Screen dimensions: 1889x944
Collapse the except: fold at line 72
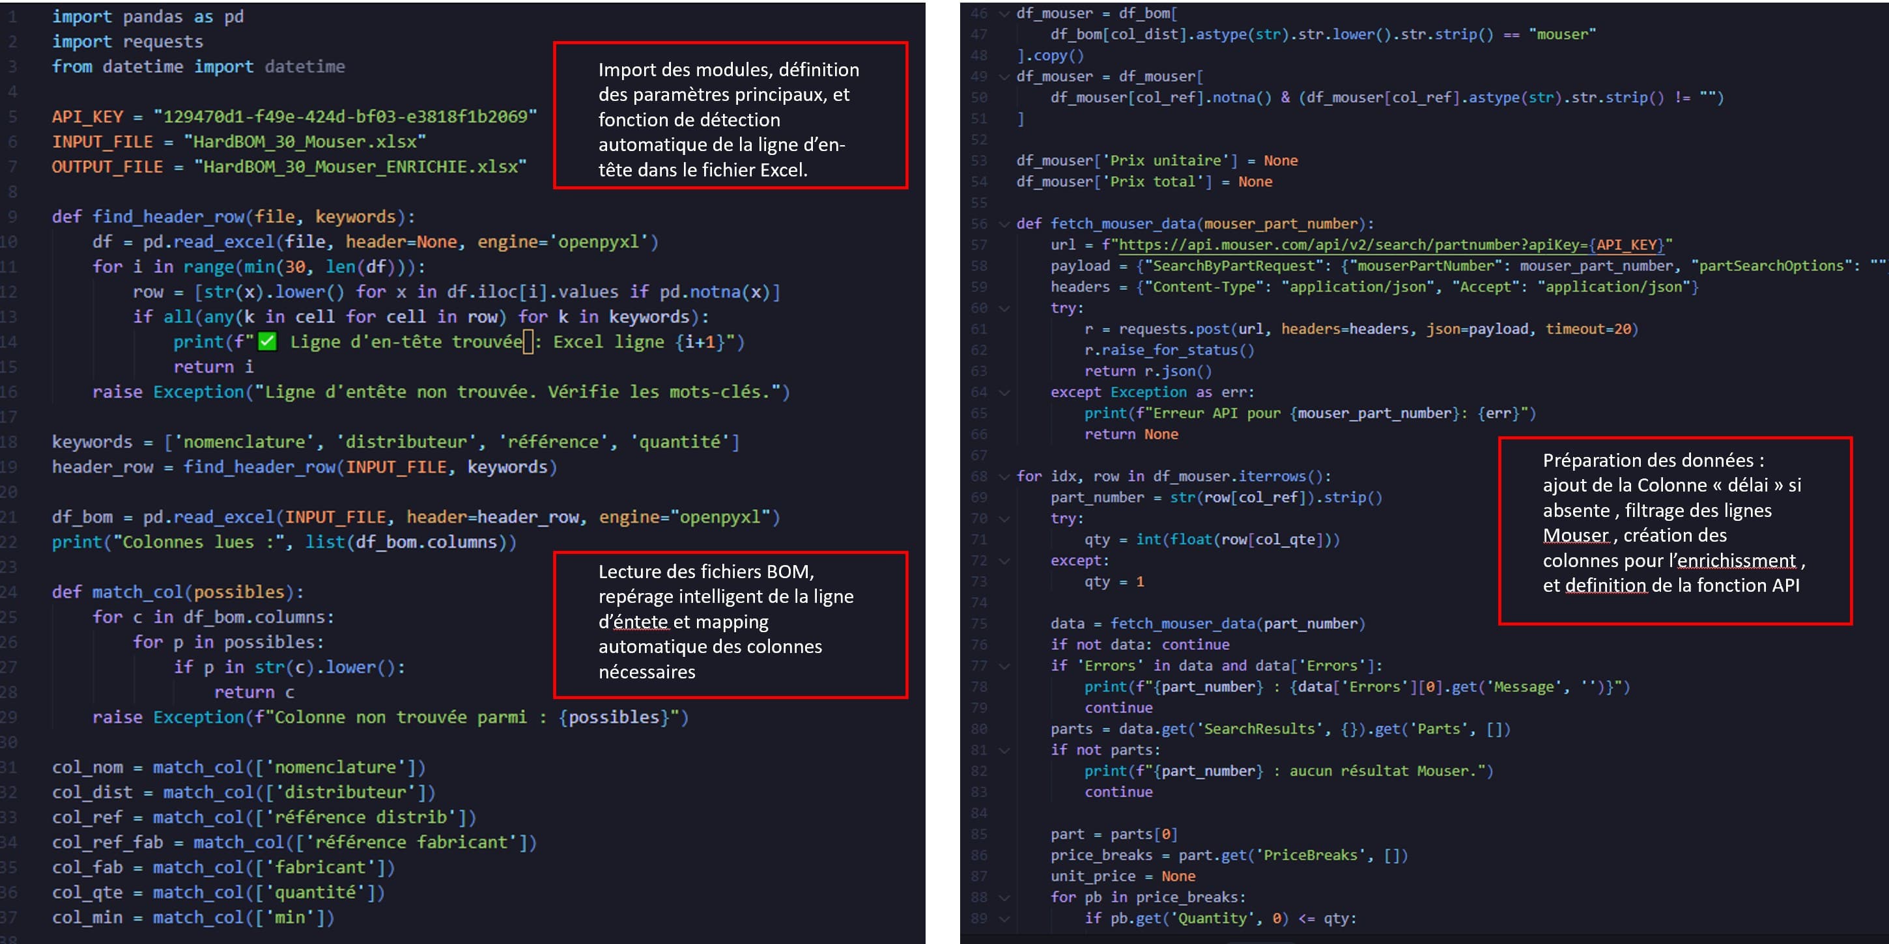[1004, 561]
